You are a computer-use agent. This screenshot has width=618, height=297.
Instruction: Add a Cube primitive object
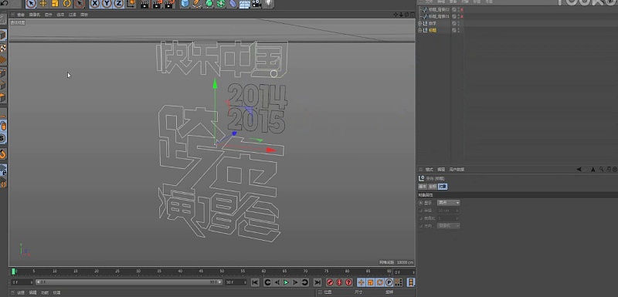[x=185, y=4]
